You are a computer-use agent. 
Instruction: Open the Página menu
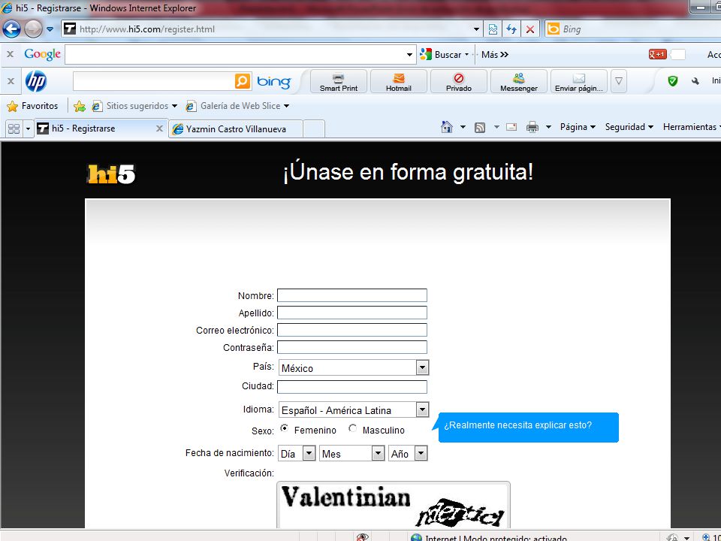click(x=578, y=127)
